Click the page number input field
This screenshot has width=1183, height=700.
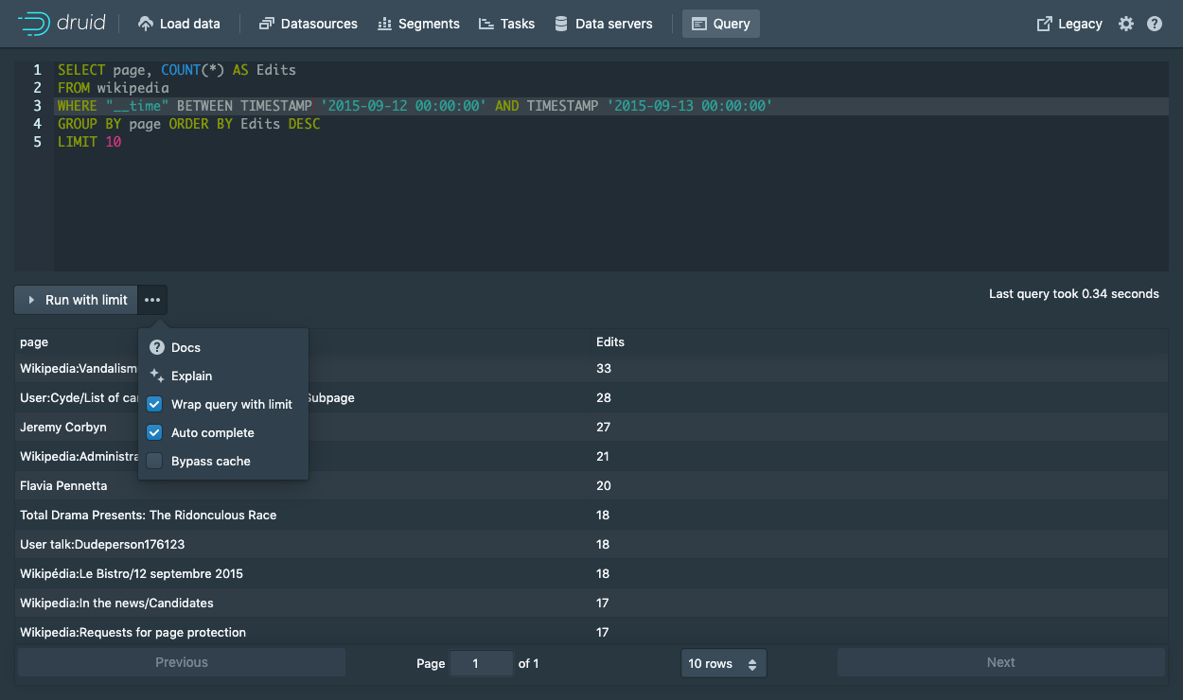[481, 663]
